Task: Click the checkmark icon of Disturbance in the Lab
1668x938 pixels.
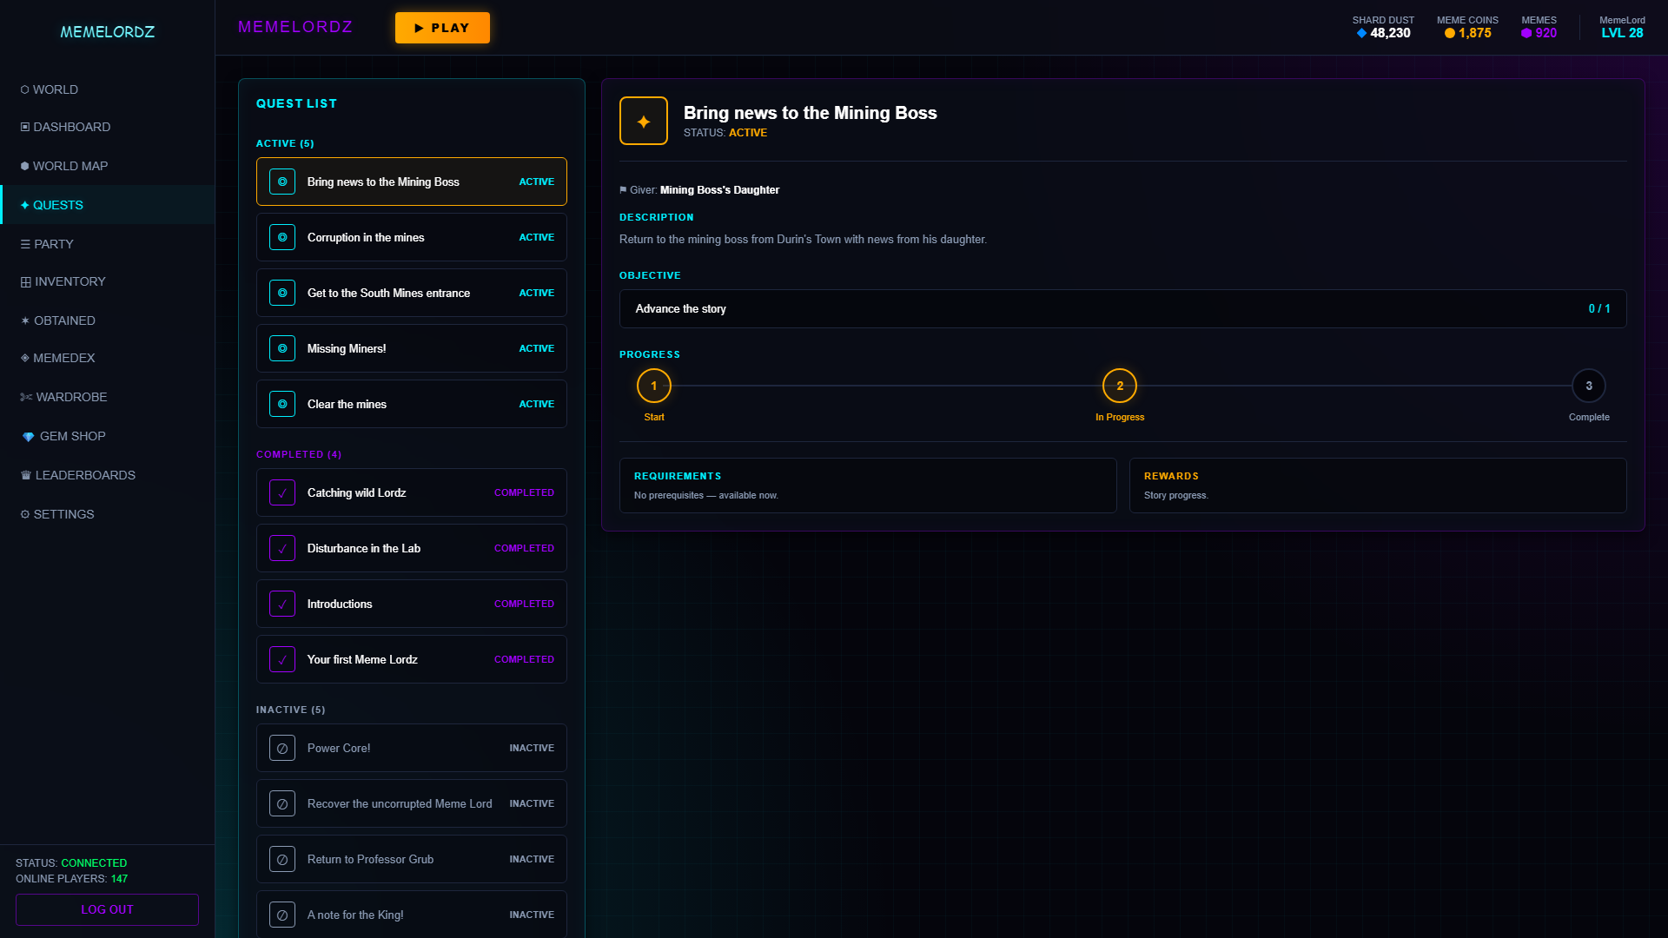Action: 282,548
